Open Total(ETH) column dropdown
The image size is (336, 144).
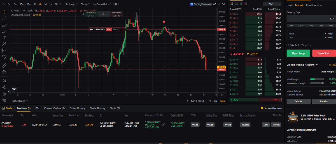point(274,10)
